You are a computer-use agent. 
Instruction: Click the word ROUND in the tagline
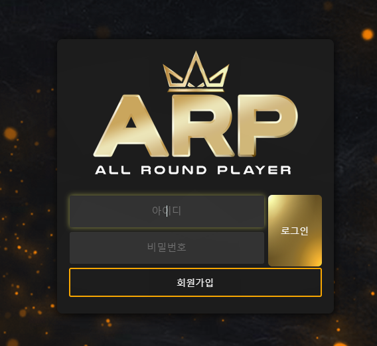click(174, 170)
